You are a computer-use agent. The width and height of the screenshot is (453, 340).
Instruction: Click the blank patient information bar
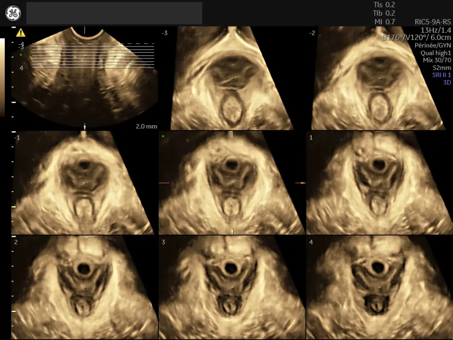[x=114, y=13]
